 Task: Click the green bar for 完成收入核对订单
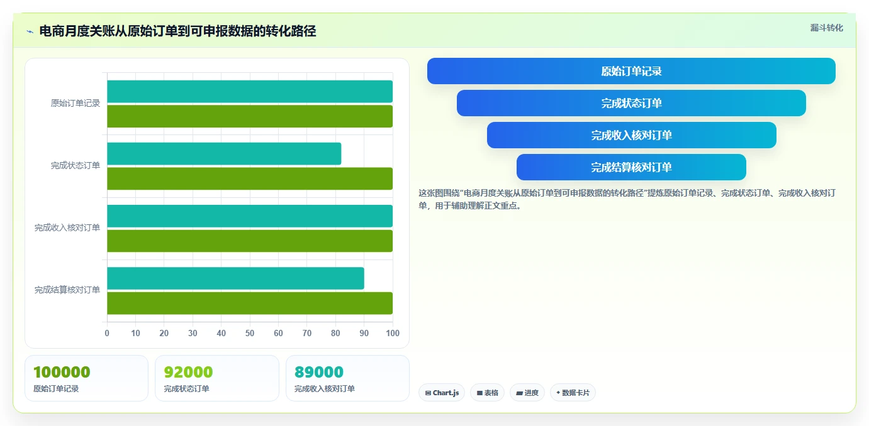tap(250, 241)
